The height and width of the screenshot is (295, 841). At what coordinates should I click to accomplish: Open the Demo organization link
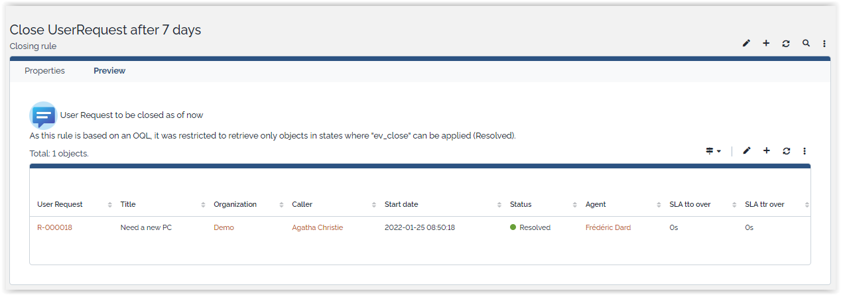(224, 227)
